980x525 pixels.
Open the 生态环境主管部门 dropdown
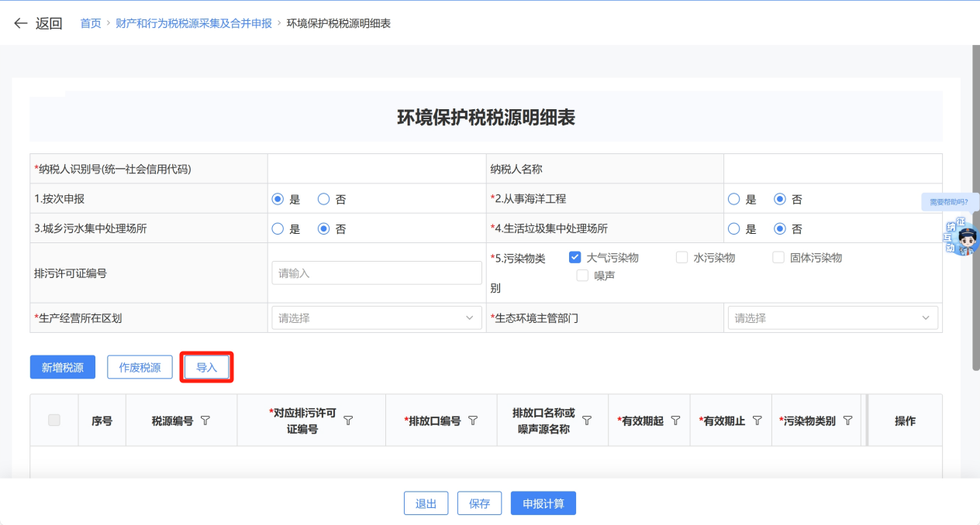coord(832,318)
